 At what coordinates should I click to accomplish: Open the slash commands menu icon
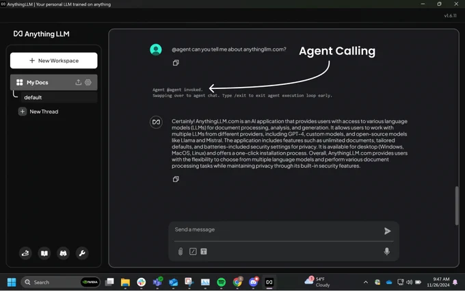pos(193,251)
